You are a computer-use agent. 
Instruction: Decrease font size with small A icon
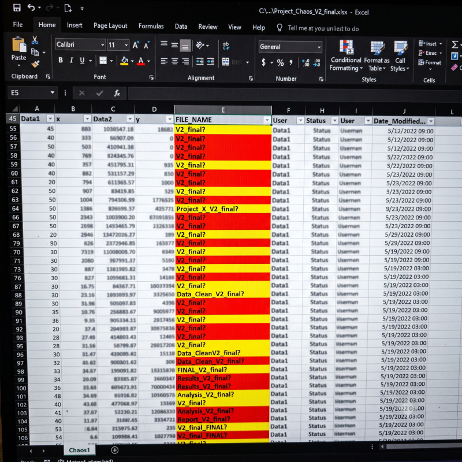tap(147, 45)
